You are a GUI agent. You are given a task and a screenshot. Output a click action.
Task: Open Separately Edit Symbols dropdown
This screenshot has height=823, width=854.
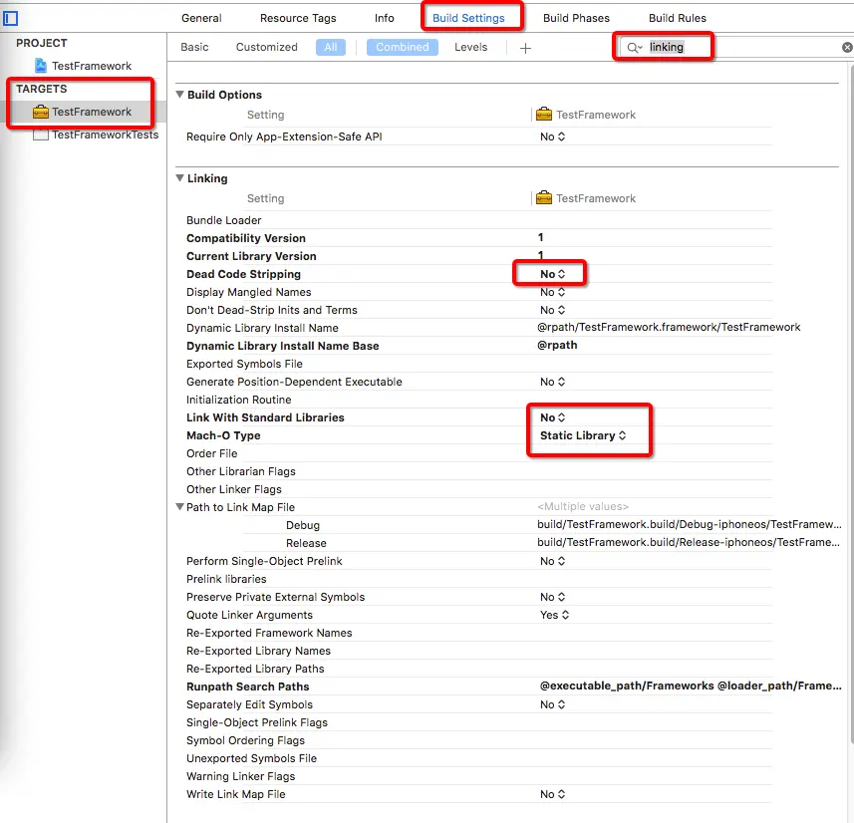click(552, 704)
